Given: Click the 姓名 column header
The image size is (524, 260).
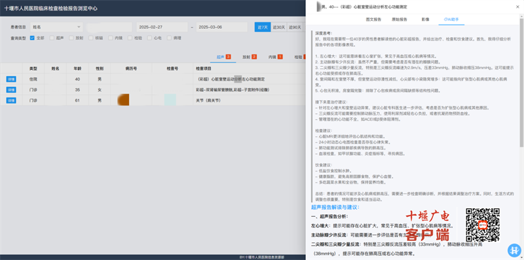Looking at the screenshot, I should pos(55,69).
